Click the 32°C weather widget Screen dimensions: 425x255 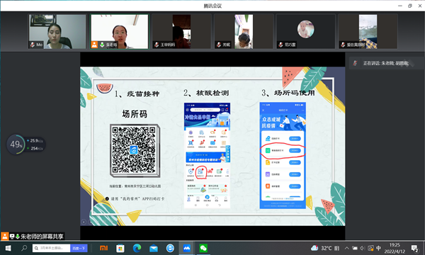click(325, 248)
